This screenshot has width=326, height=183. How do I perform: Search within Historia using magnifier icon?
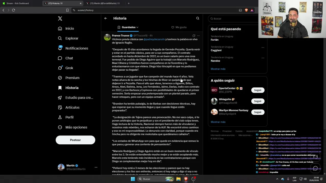[x=198, y=18]
